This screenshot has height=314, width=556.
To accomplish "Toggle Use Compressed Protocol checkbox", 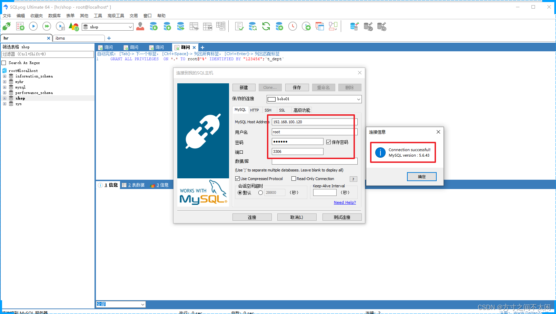I will (237, 179).
